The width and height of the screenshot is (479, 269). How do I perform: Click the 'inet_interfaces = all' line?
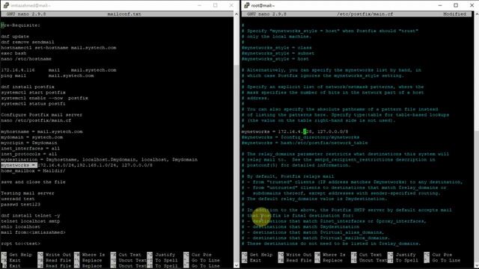pyautogui.click(x=30, y=149)
